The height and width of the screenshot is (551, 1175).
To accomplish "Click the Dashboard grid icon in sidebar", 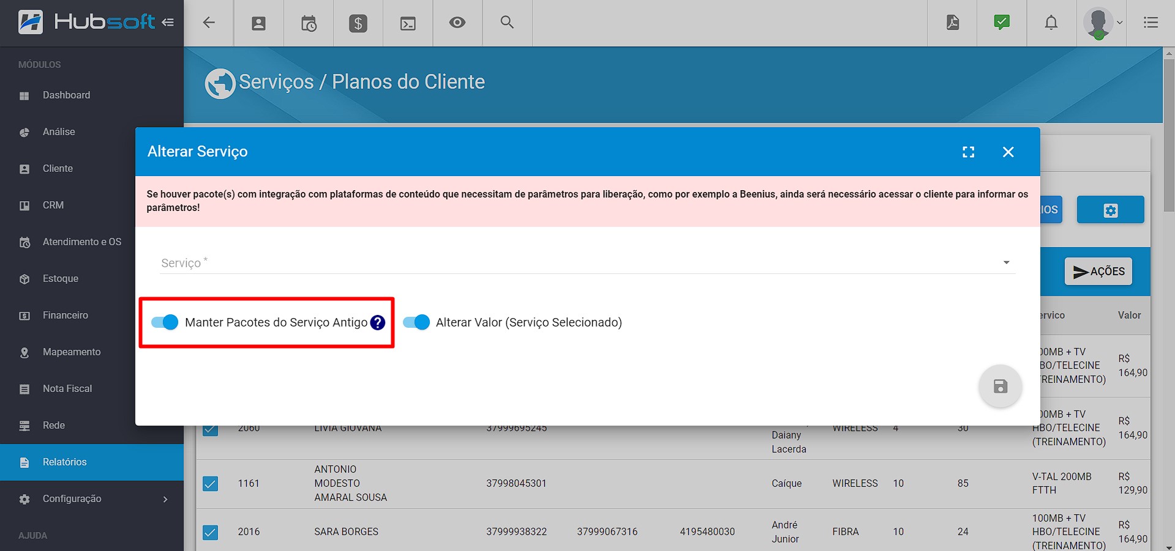I will coord(24,96).
